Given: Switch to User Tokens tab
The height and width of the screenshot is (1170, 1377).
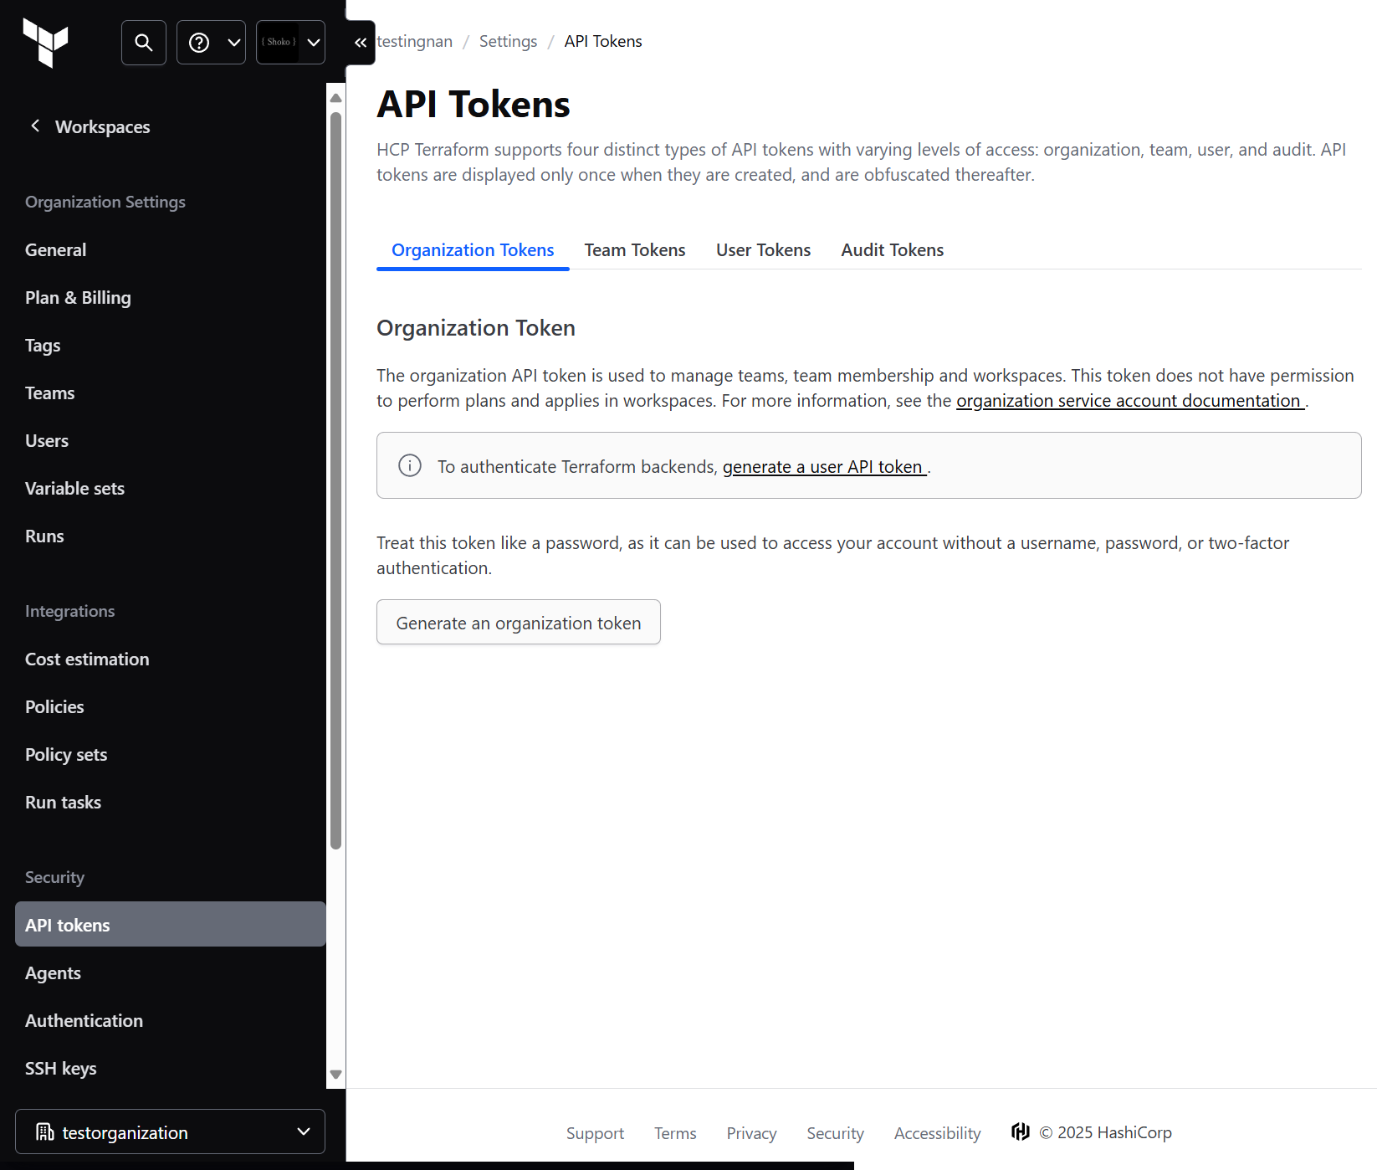Looking at the screenshot, I should 763,249.
